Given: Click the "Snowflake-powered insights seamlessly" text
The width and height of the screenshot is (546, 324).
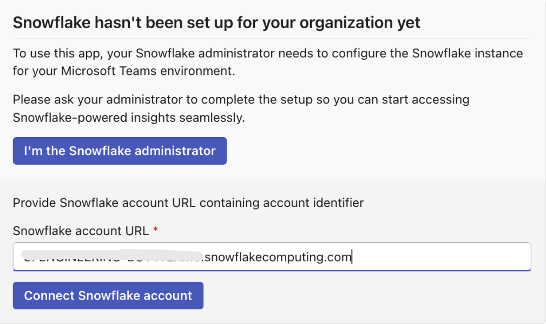Looking at the screenshot, I should (x=129, y=118).
